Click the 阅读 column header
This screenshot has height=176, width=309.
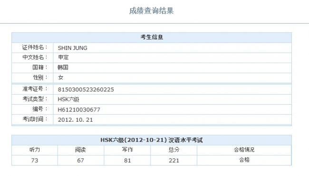80,150
